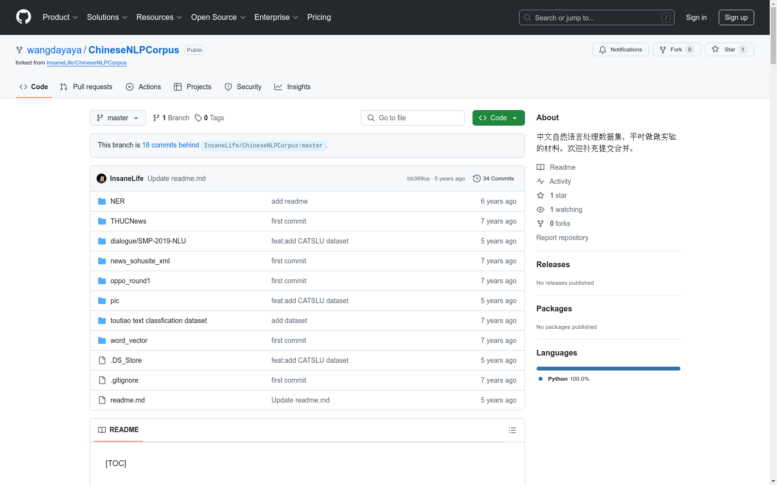Switch to the Insights tab

coord(292,87)
